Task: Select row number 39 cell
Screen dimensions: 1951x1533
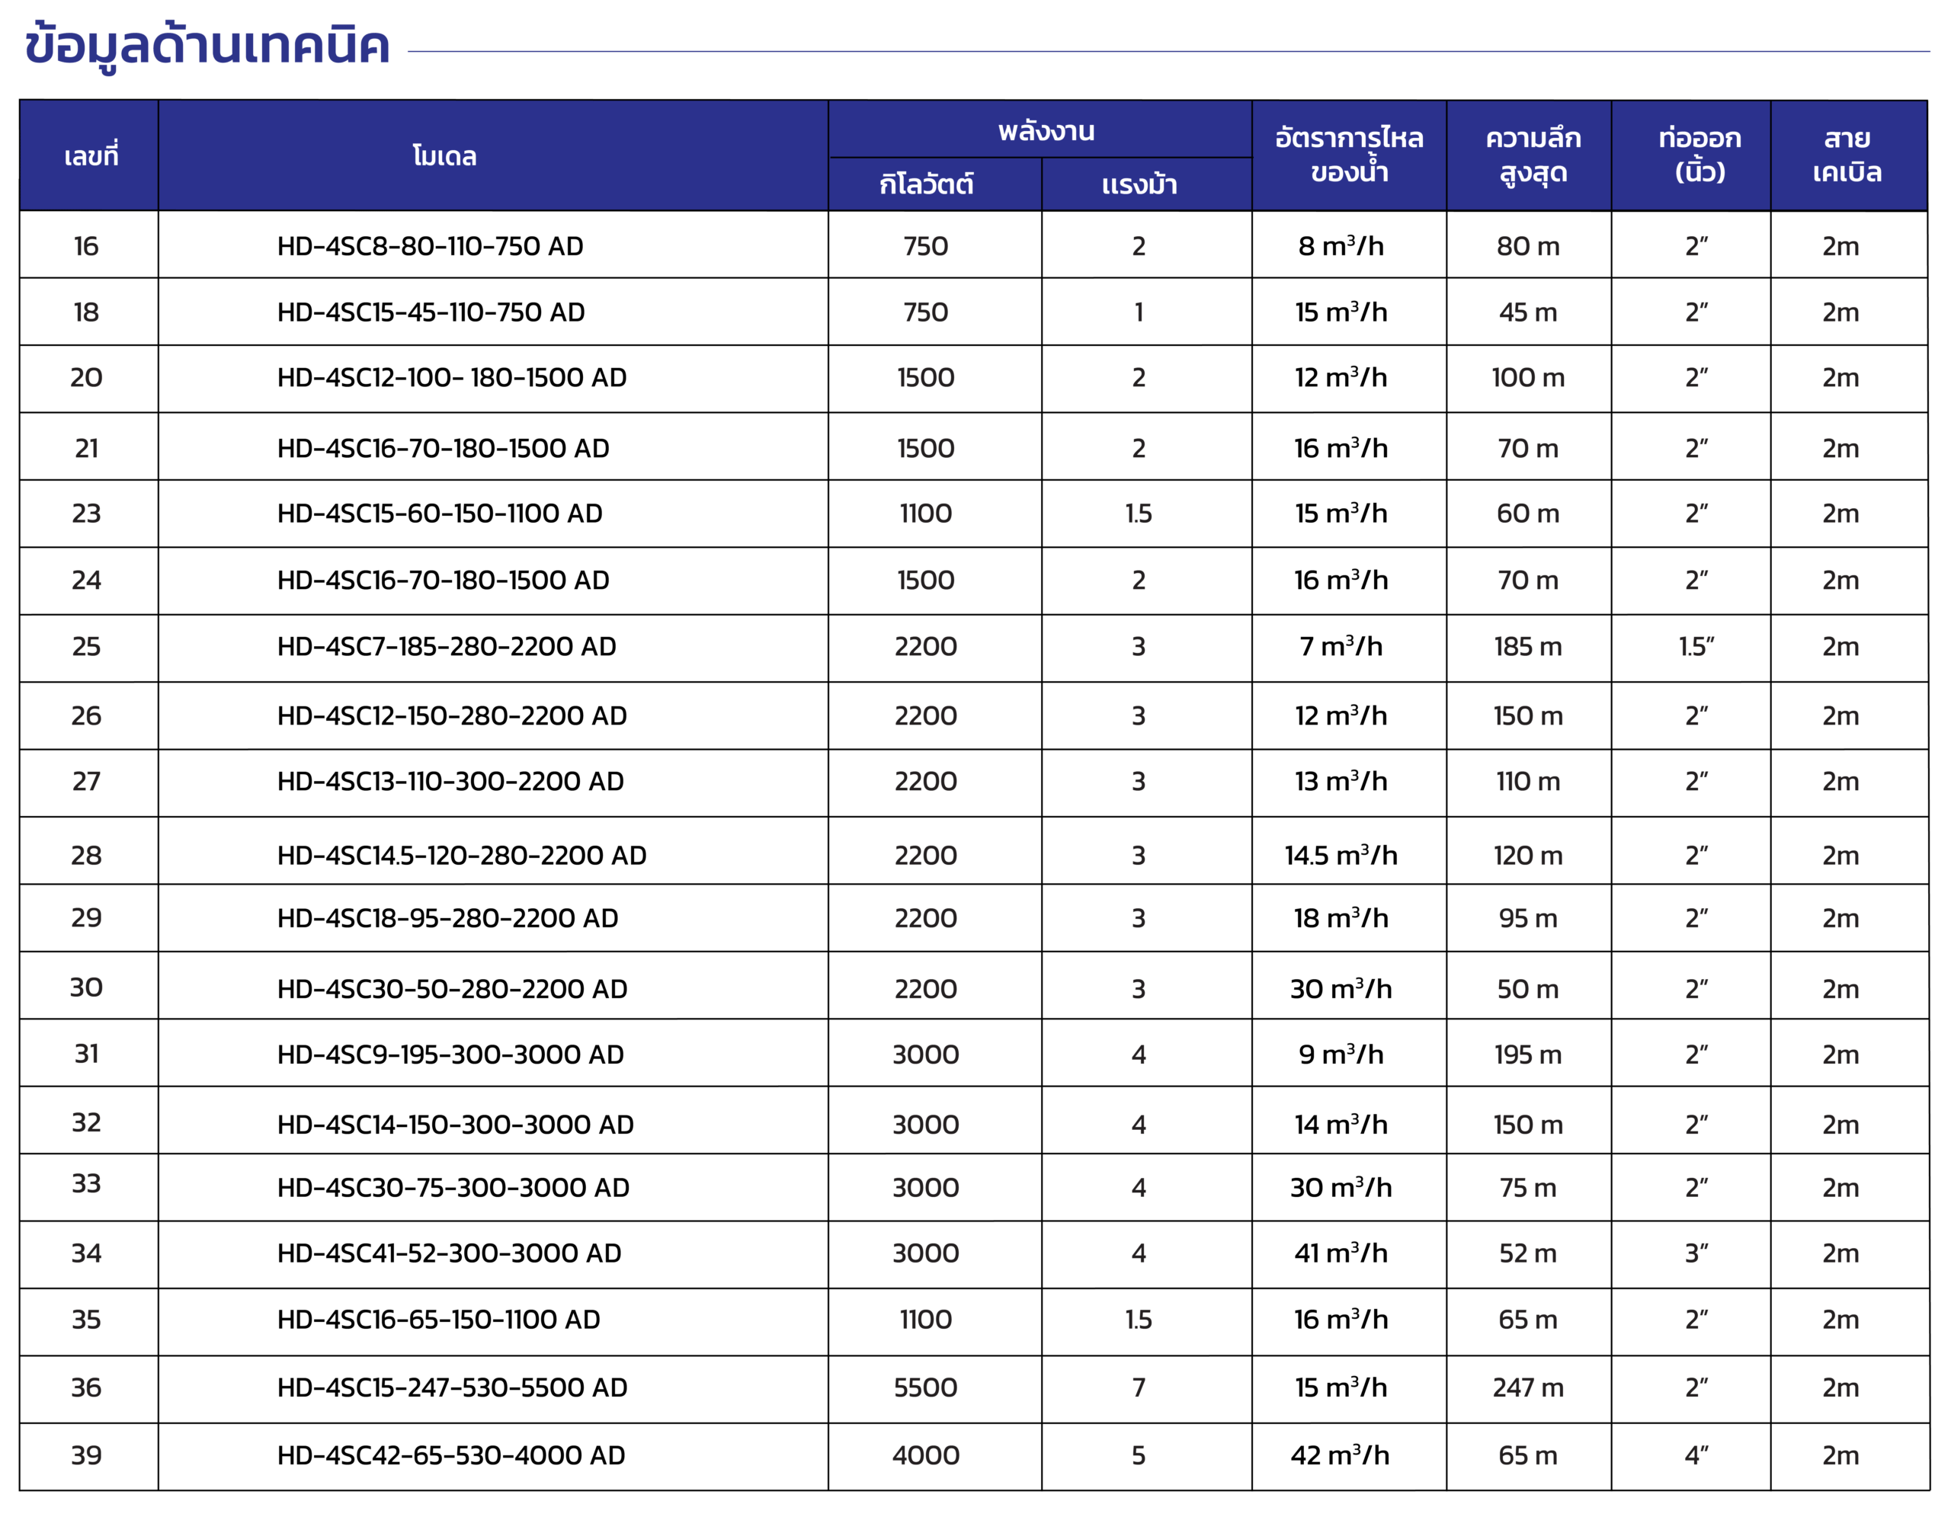Action: click(x=86, y=1455)
